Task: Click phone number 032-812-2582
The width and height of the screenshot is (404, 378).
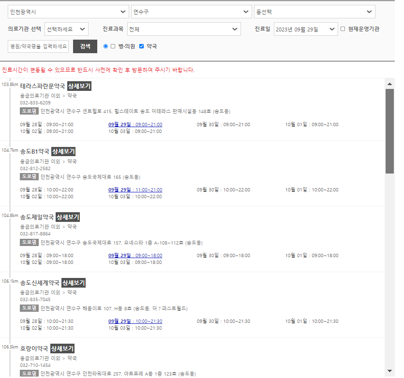Action: 35,168
